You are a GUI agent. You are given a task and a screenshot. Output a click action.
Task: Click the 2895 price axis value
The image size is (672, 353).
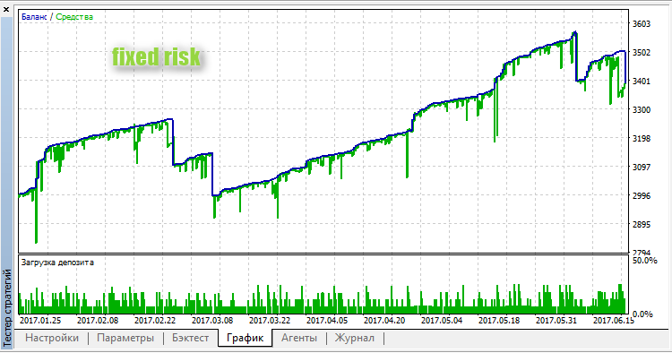pos(642,225)
